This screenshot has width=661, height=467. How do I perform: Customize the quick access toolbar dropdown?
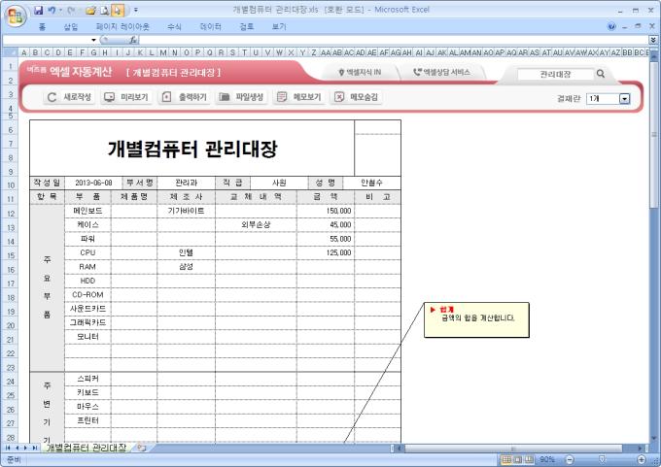coord(136,10)
